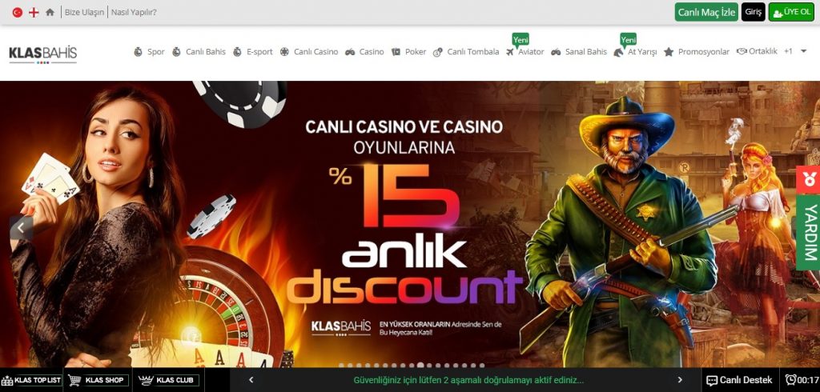Viewport: 820px width, 392px height.
Task: Click the Canlı Maç İzle button
Action: click(706, 12)
